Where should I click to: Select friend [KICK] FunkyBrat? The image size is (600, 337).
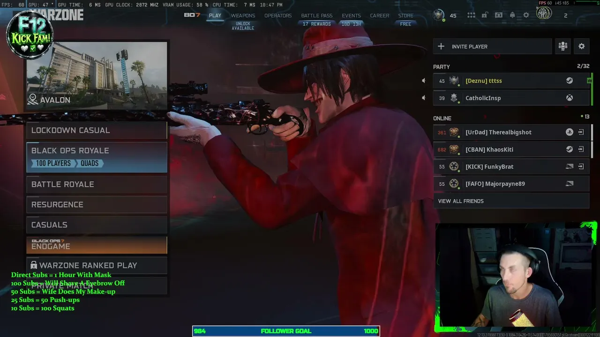511,167
